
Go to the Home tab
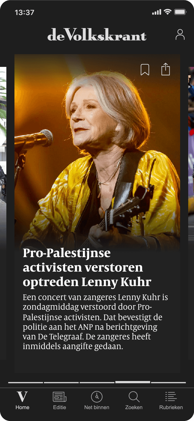coord(22,400)
